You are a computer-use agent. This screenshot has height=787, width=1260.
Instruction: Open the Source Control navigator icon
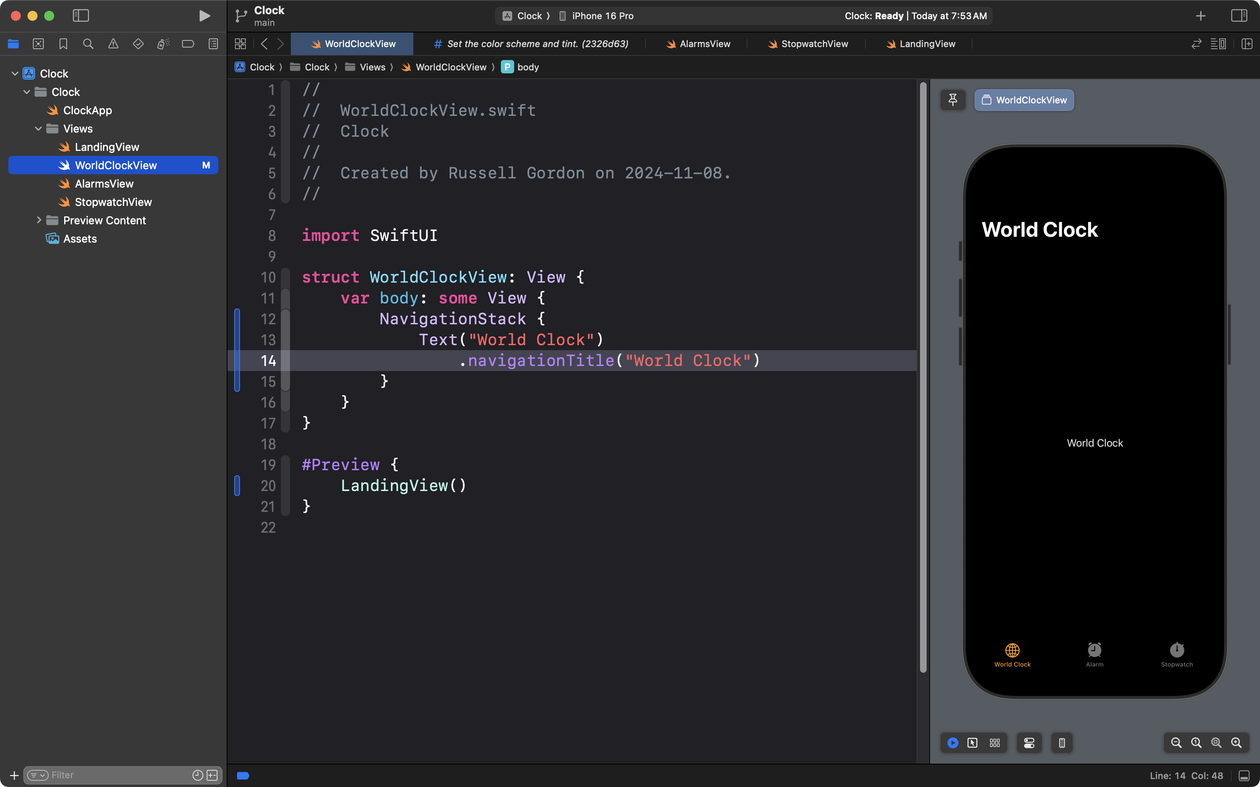[x=38, y=44]
